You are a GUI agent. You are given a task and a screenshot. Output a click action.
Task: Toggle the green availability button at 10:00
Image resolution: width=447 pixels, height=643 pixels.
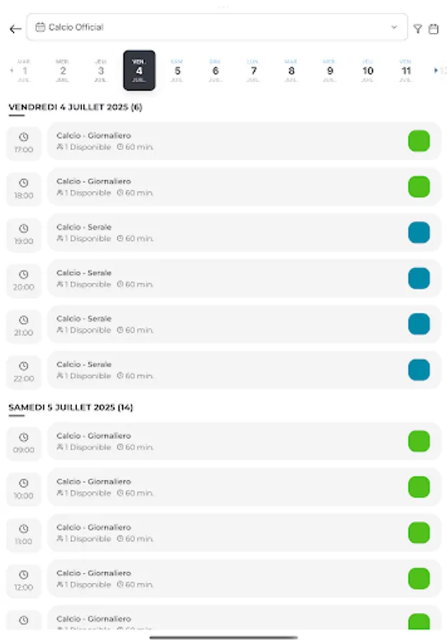pyautogui.click(x=419, y=487)
